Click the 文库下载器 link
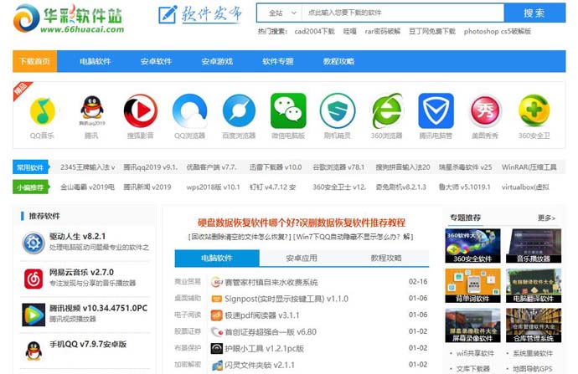 pos(473,368)
